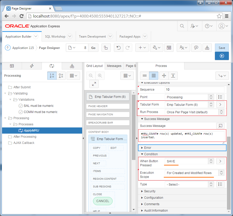This screenshot has height=216, width=233.
Task: Open the Chrome hamburger menu
Action: tap(227, 16)
